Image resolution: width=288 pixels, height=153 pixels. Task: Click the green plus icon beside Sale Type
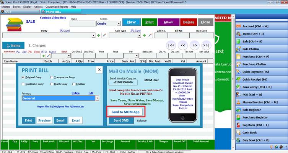pos(144,35)
